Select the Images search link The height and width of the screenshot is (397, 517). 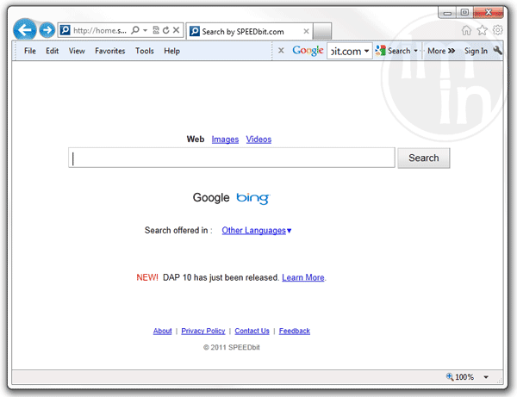tap(225, 140)
